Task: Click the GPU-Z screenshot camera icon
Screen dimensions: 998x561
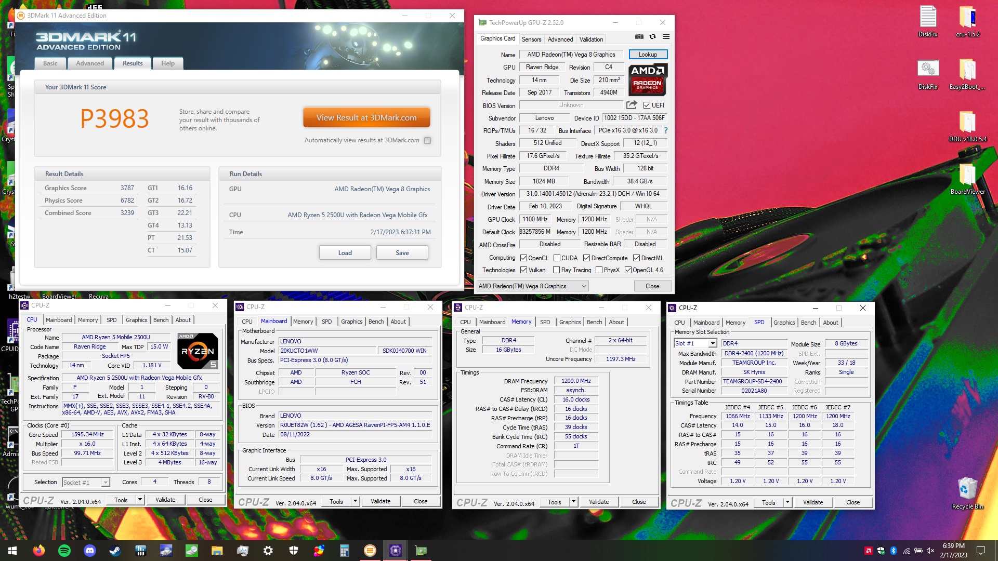Action: pos(639,36)
